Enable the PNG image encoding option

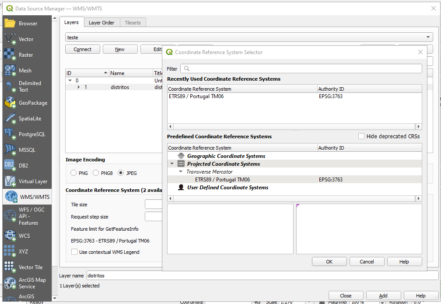[x=73, y=173]
